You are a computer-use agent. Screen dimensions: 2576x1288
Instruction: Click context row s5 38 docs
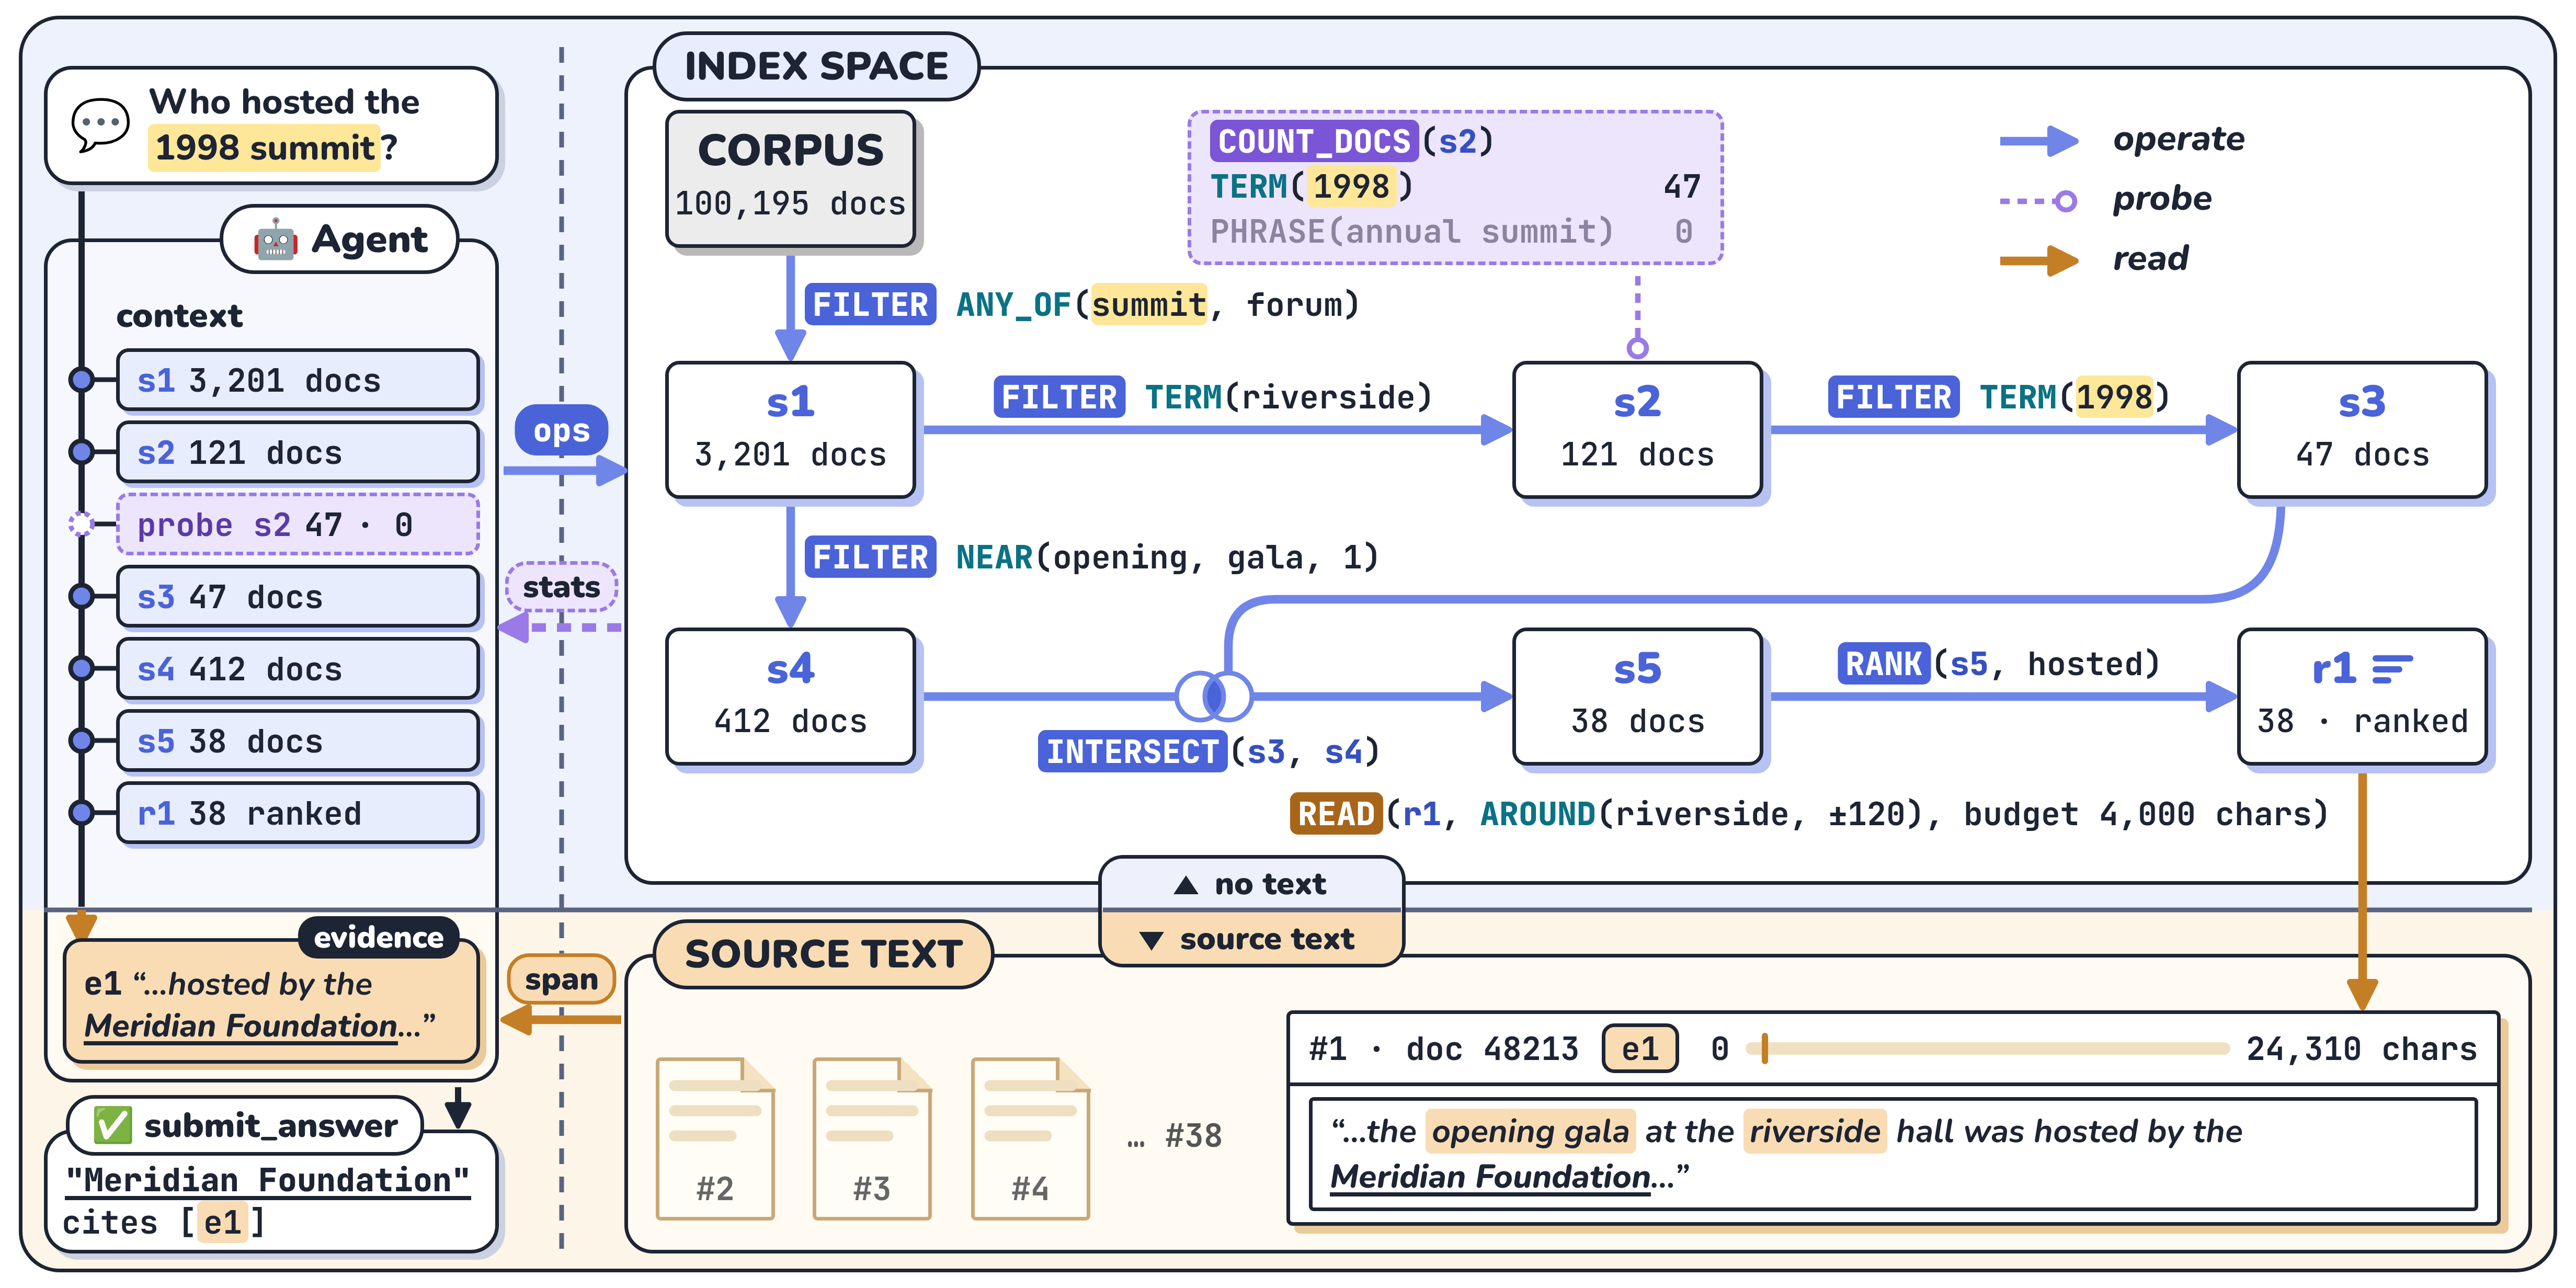point(298,741)
